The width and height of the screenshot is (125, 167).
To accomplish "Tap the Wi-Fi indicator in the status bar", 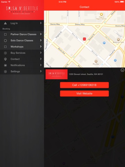I will click(x=9, y=2).
